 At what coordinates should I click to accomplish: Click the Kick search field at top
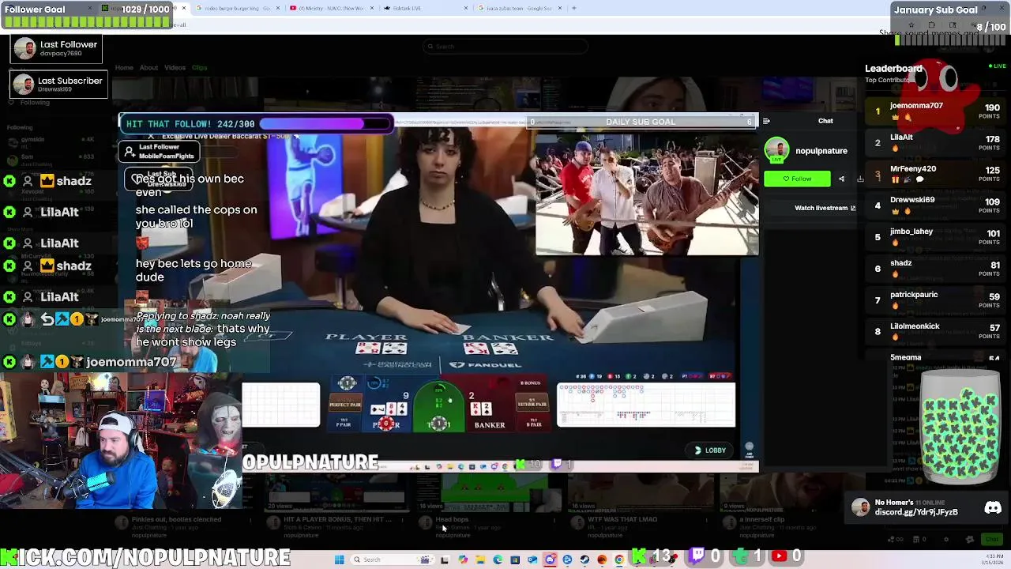(x=505, y=47)
